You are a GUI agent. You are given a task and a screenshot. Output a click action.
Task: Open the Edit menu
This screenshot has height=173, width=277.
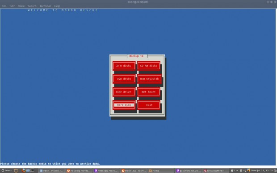coord(12,6)
